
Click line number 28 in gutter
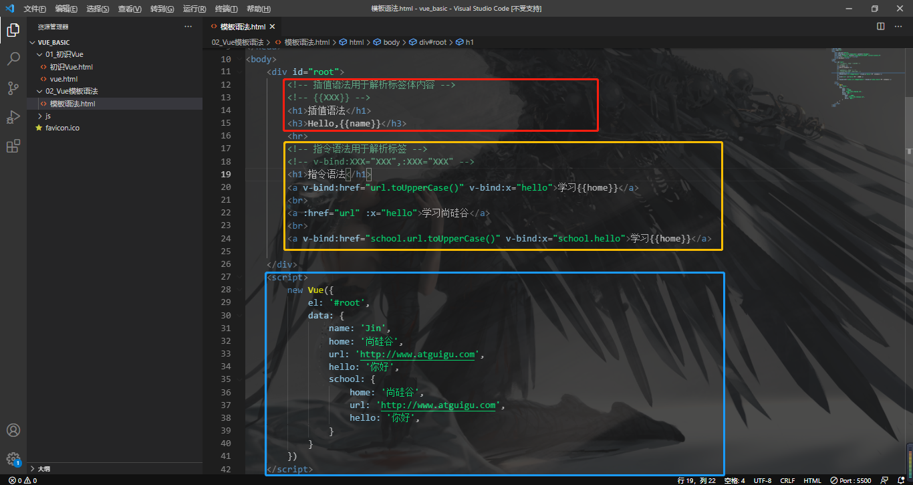(x=225, y=290)
